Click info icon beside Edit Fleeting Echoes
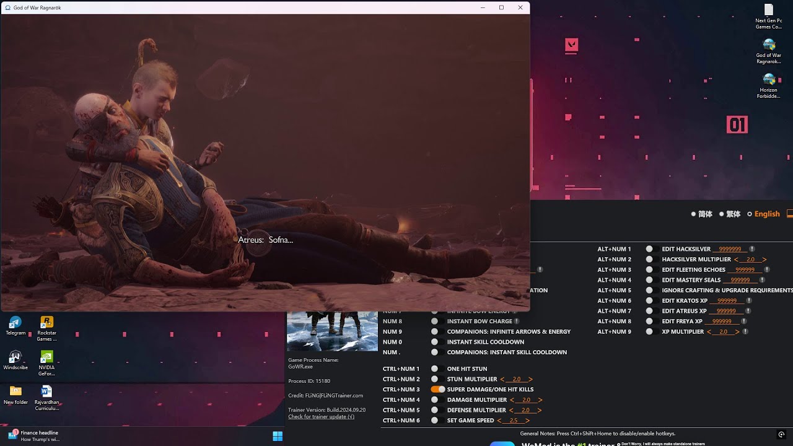 tap(767, 269)
